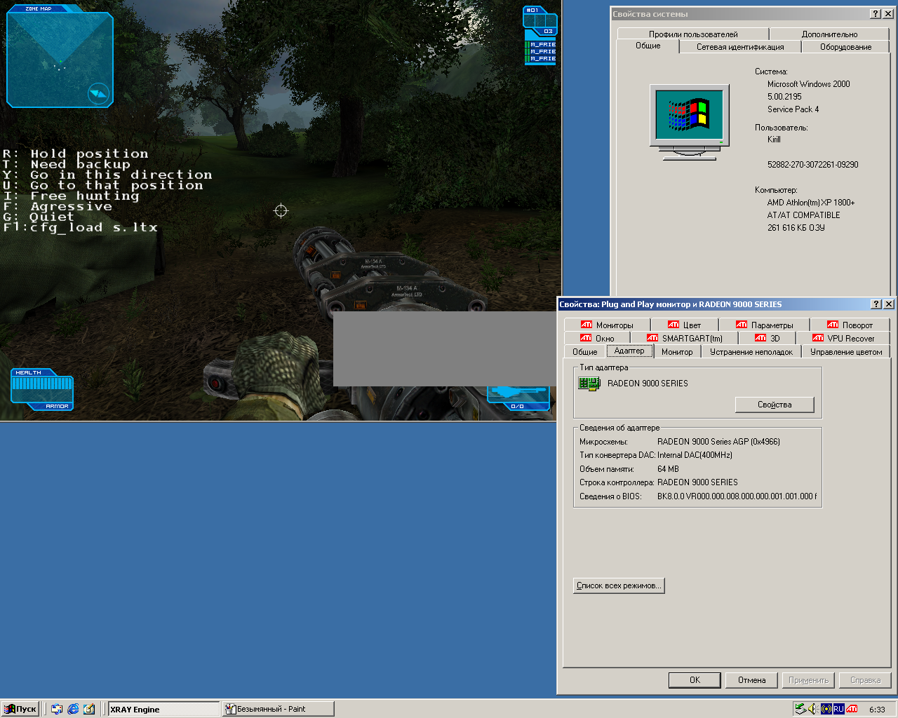Viewport: 898px width, 718px height.
Task: Open Список всех режимов list
Action: [x=619, y=585]
